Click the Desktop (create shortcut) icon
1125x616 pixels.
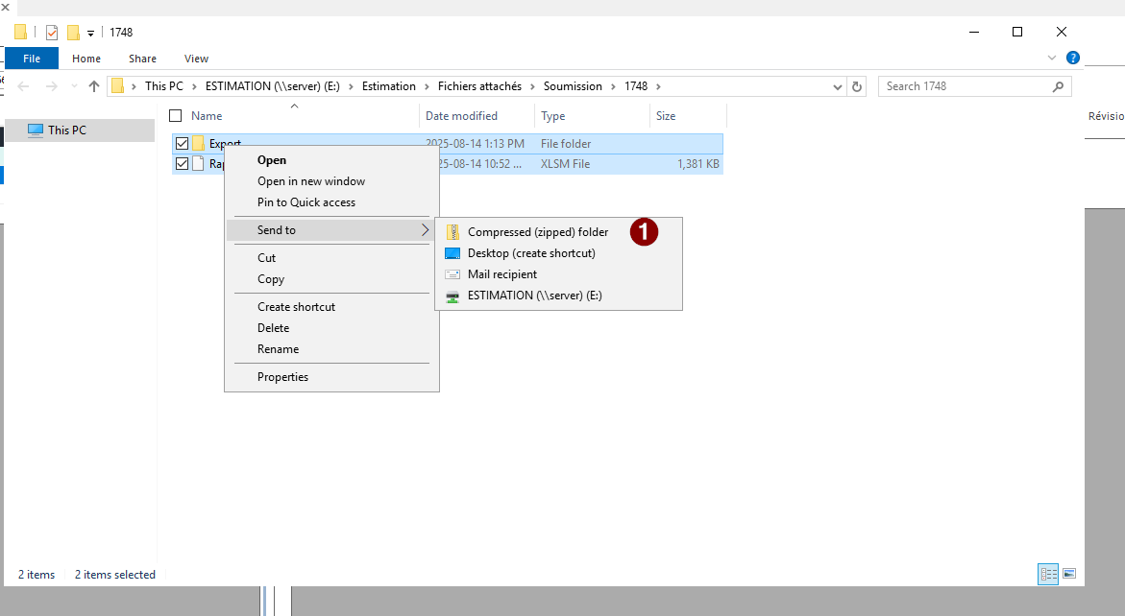pos(452,253)
